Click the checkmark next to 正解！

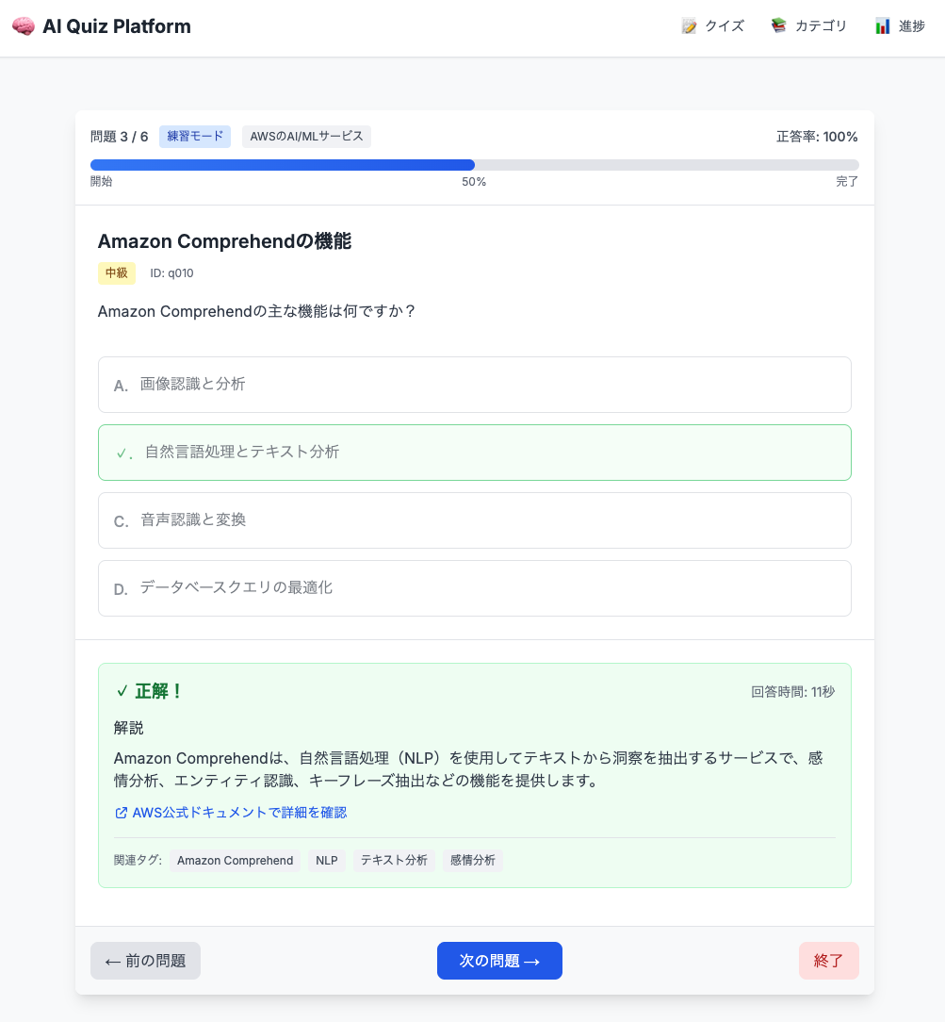point(122,691)
